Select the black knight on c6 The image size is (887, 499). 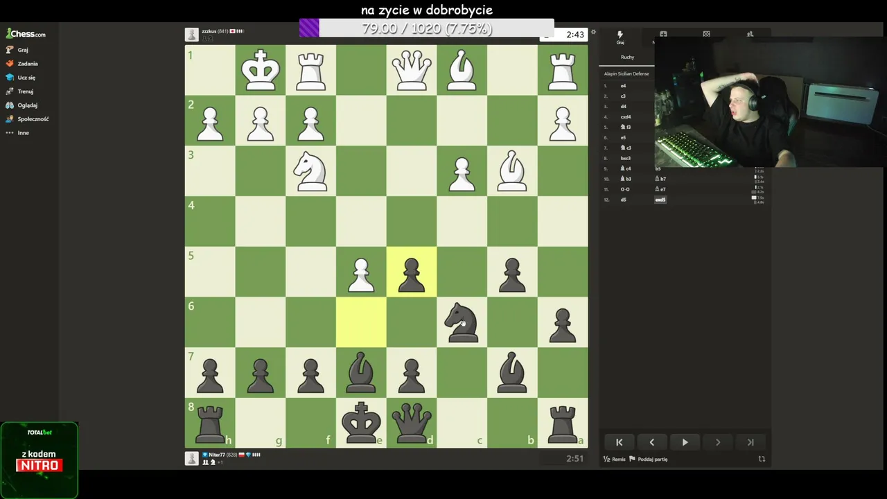(x=462, y=322)
